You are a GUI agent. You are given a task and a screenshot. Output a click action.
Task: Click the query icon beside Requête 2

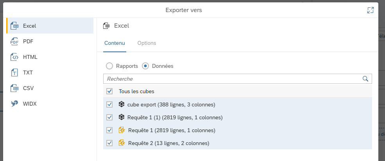tap(122, 143)
